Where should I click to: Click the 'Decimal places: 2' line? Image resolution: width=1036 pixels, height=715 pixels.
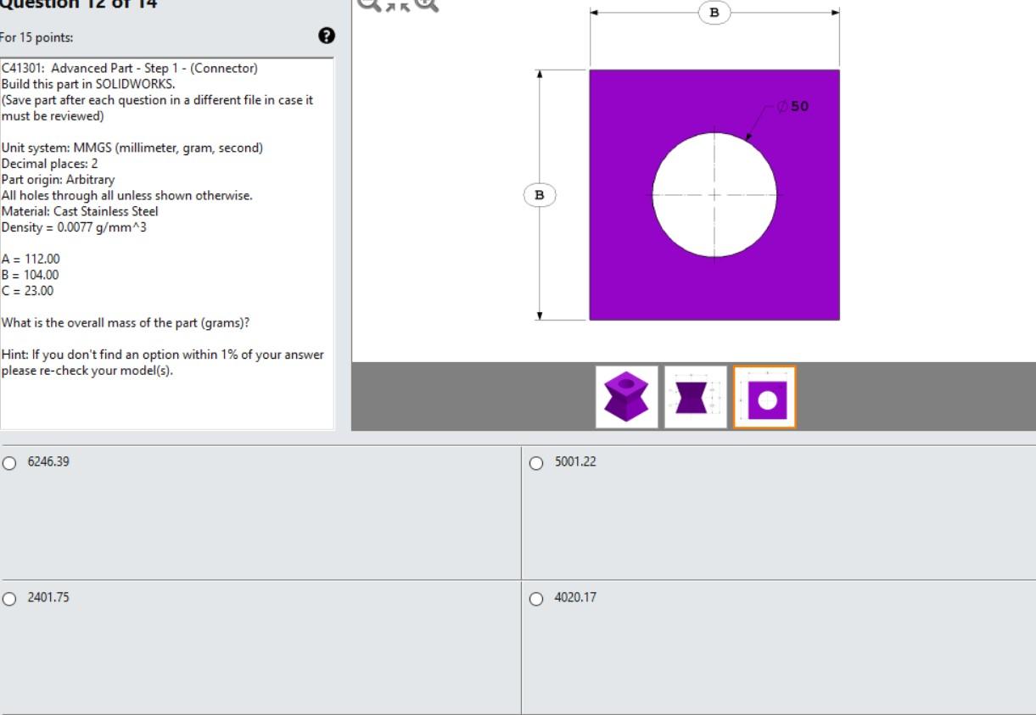click(x=50, y=164)
